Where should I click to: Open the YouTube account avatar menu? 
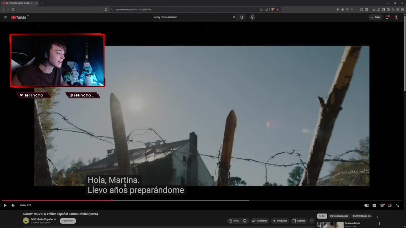[396, 17]
